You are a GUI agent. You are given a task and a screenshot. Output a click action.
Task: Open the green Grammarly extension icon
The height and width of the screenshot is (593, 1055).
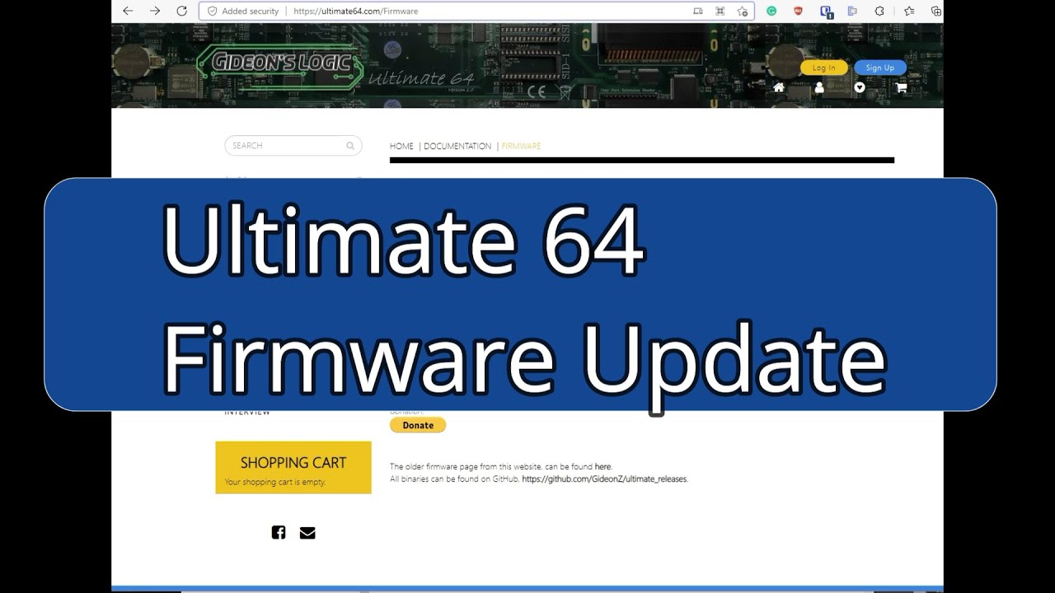(x=771, y=11)
